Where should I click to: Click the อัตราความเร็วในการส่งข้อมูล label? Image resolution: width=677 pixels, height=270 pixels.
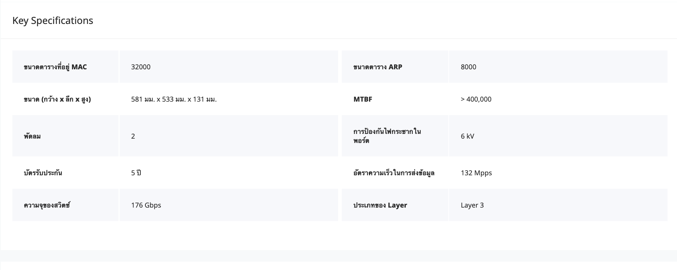click(x=394, y=173)
